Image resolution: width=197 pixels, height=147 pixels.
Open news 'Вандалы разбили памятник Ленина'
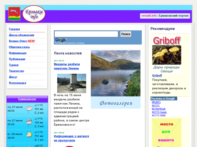(x=67, y=66)
